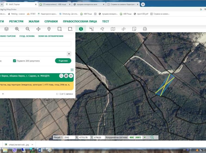Open Microsoft Word from the taskbar
Screen dimensions: 206x153
pyautogui.click(x=40, y=150)
